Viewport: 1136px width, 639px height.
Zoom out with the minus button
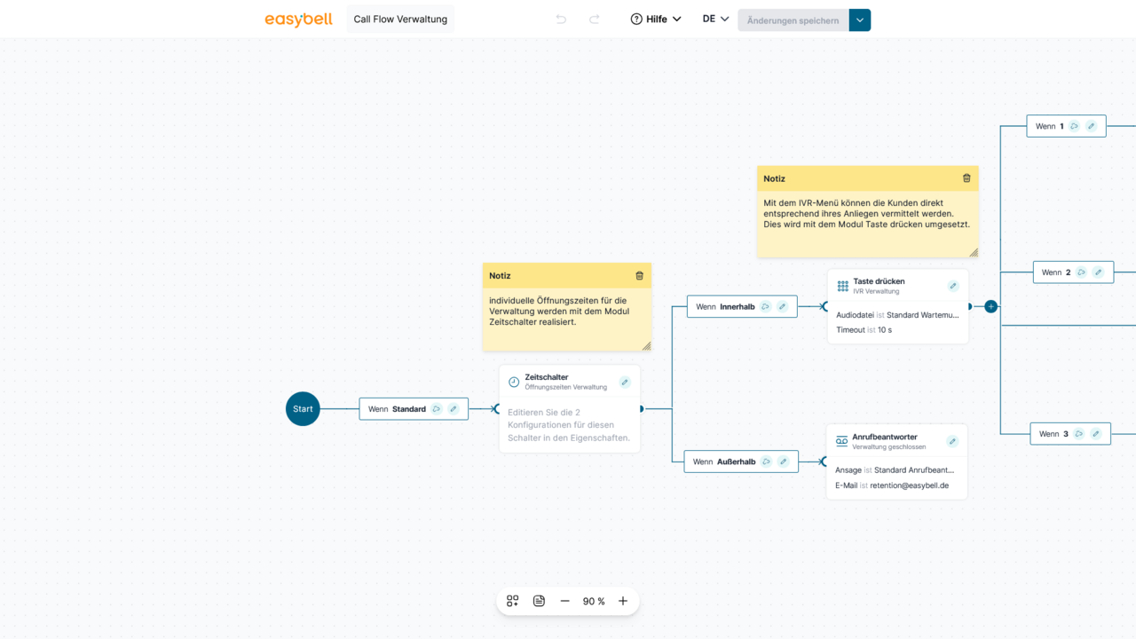(x=565, y=601)
